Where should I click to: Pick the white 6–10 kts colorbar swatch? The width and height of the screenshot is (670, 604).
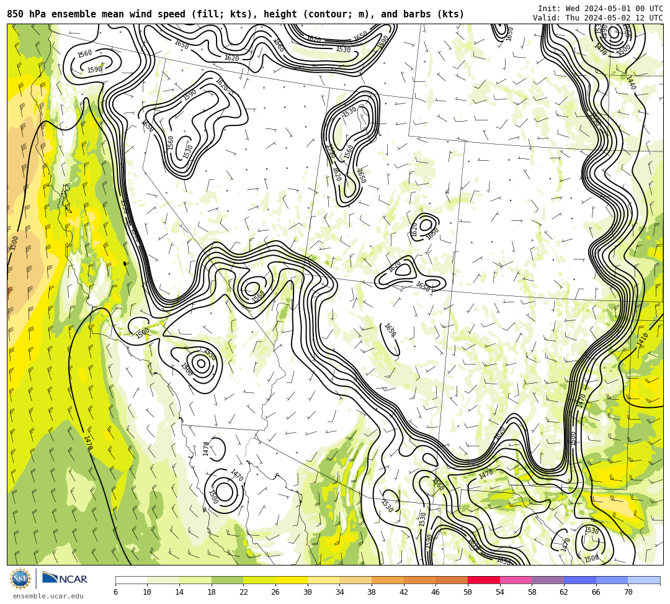[x=131, y=580]
